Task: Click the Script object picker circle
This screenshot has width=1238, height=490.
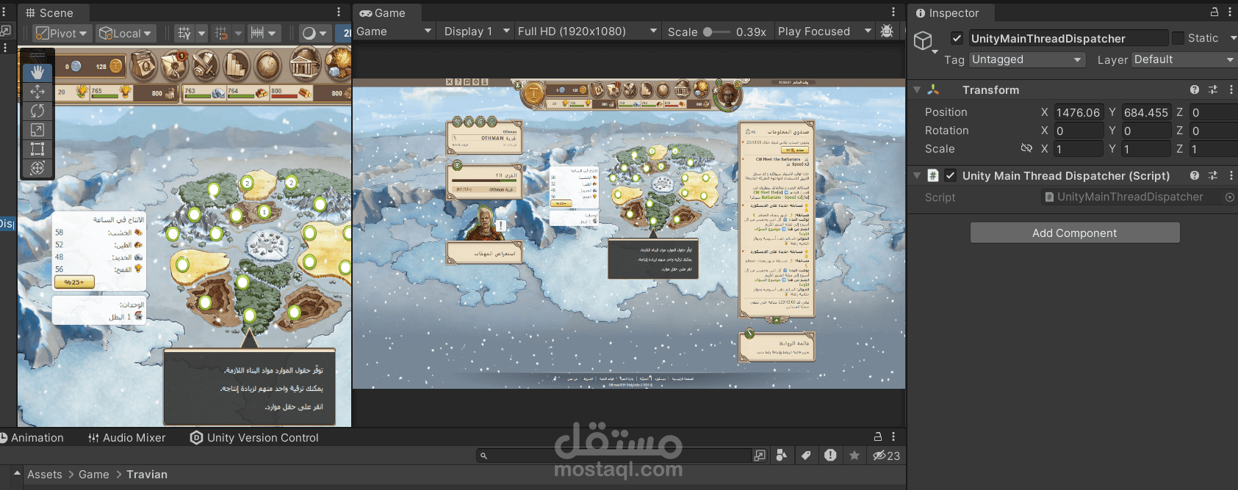Action: pyautogui.click(x=1230, y=197)
